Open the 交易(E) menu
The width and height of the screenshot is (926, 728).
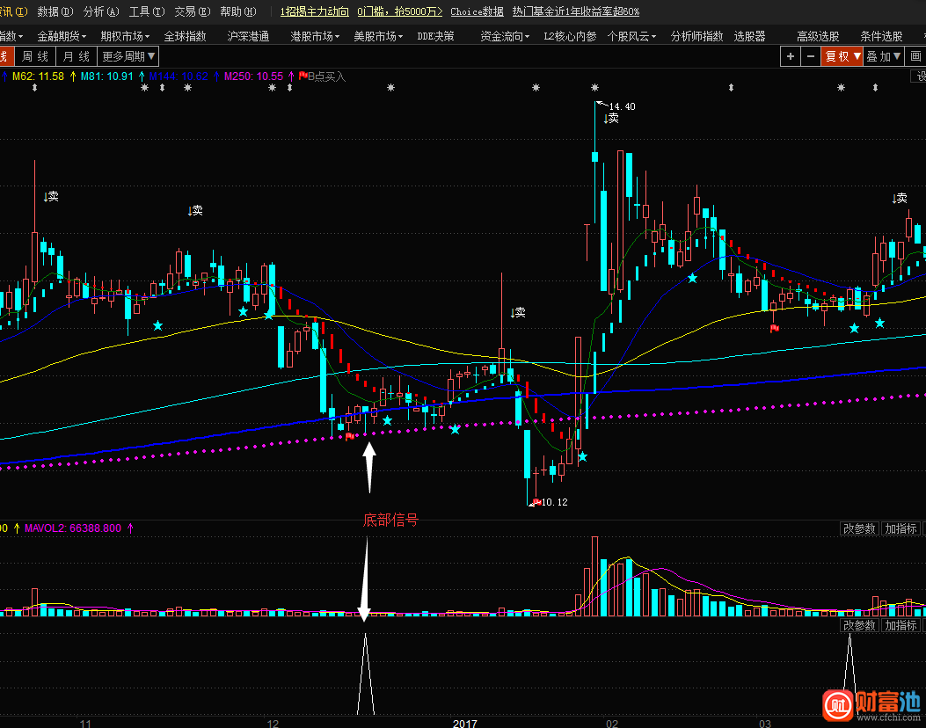(x=193, y=11)
